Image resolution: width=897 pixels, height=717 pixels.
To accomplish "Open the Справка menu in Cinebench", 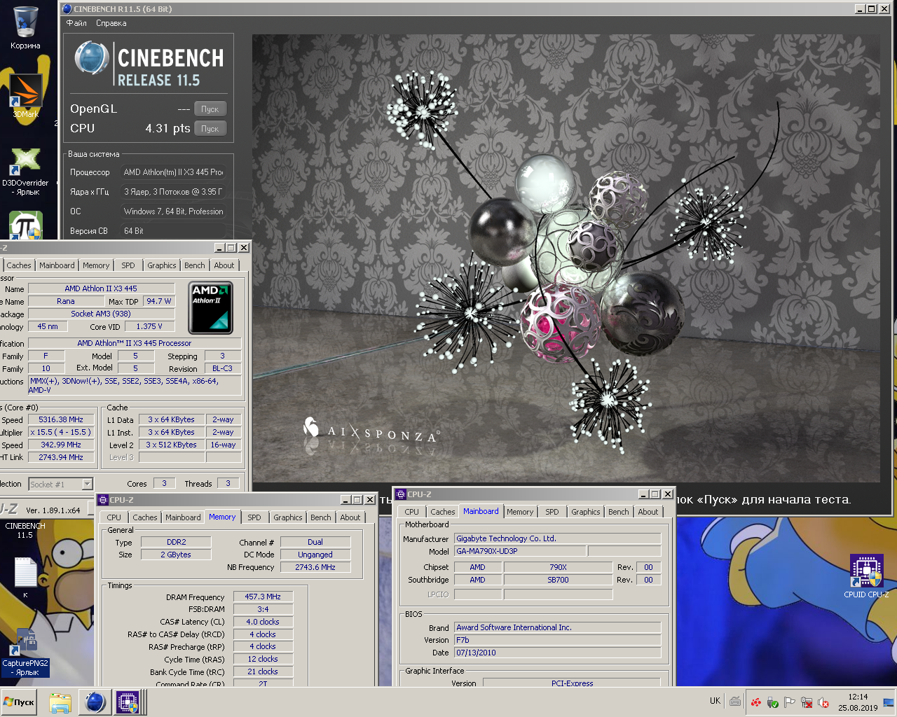I will (x=111, y=23).
